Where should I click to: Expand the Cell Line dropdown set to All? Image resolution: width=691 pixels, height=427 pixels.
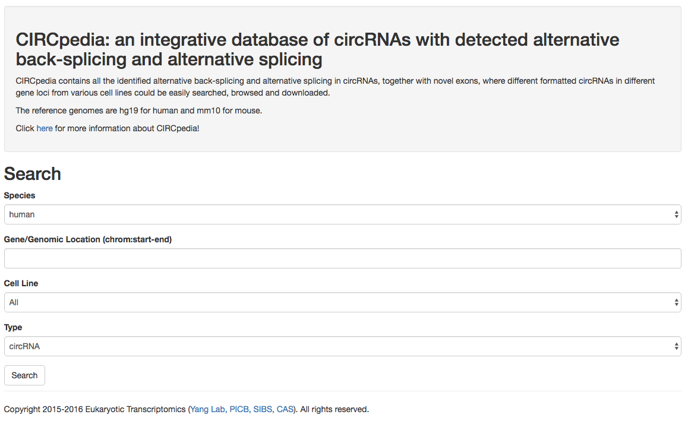tap(342, 302)
